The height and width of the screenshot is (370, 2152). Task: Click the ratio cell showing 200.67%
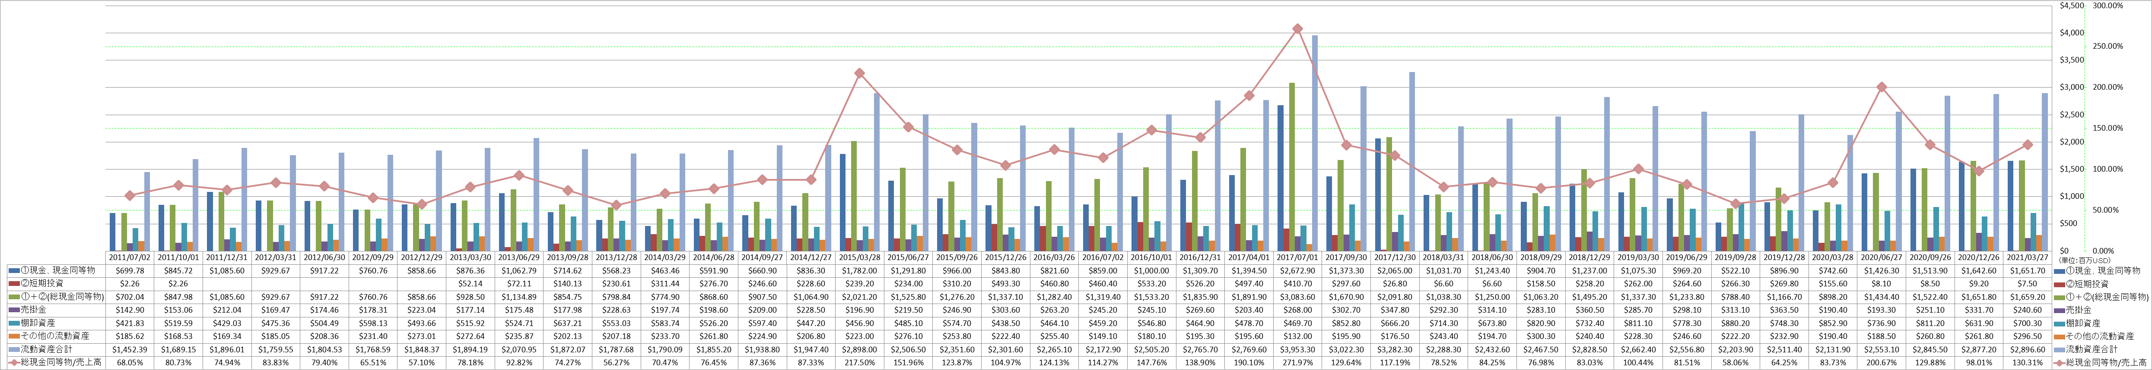1882,363
